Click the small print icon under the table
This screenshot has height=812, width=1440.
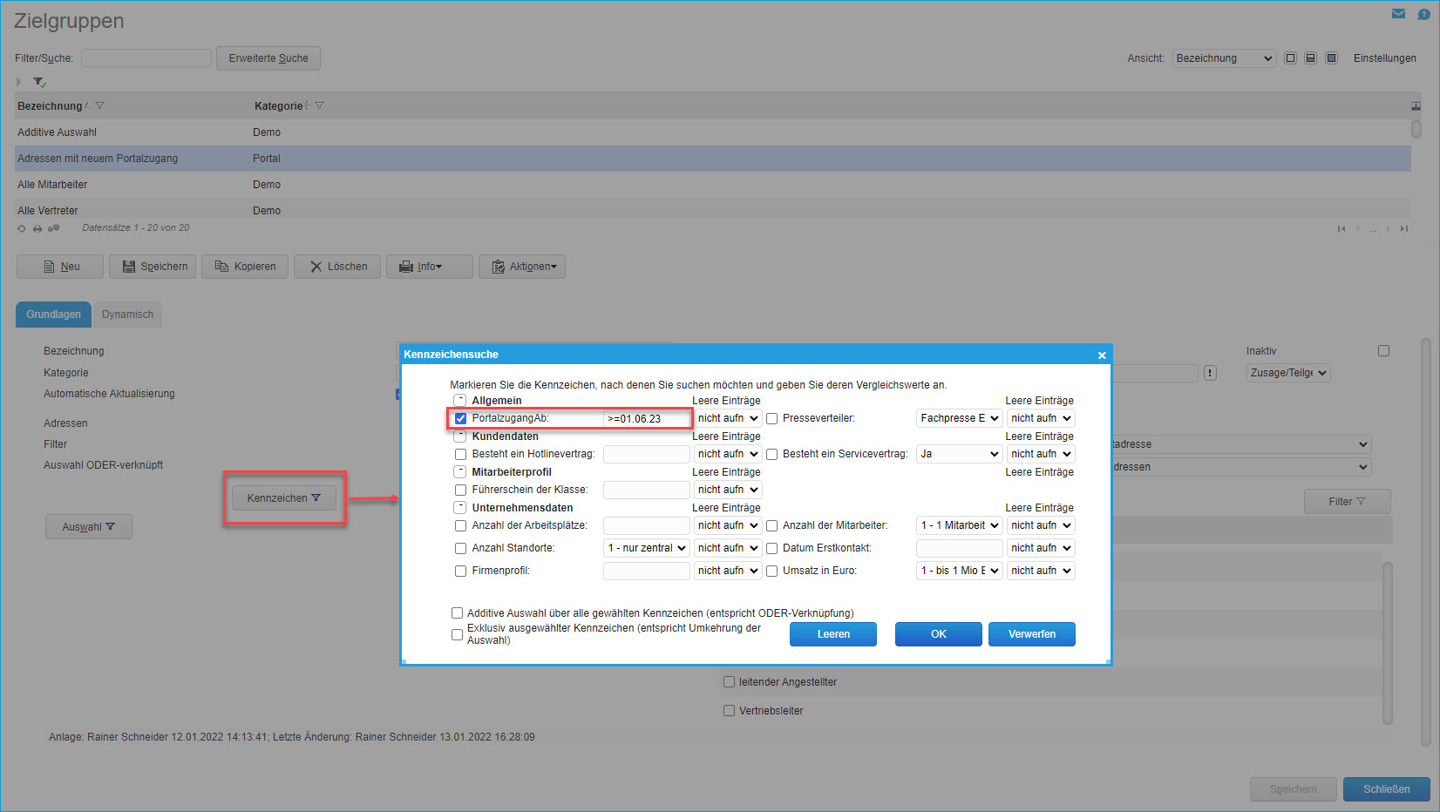coord(37,228)
